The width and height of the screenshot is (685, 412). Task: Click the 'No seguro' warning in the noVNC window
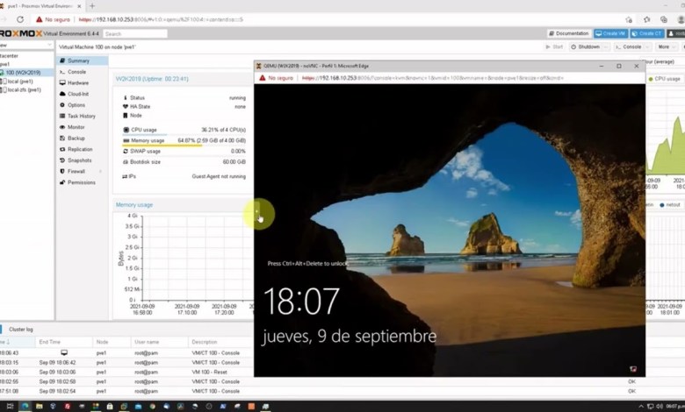click(x=276, y=78)
